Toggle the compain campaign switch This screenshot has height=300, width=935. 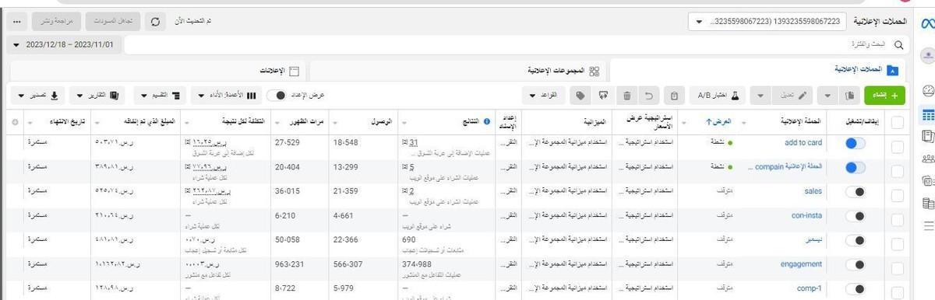pos(856,167)
